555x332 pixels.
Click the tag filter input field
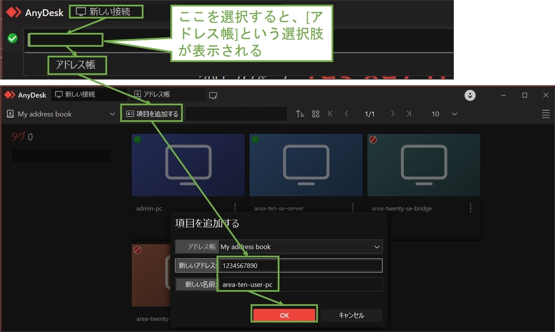coord(61,156)
